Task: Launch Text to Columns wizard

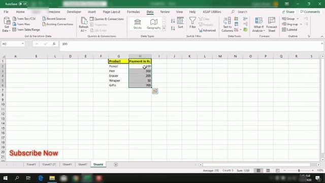Action: click(227, 24)
